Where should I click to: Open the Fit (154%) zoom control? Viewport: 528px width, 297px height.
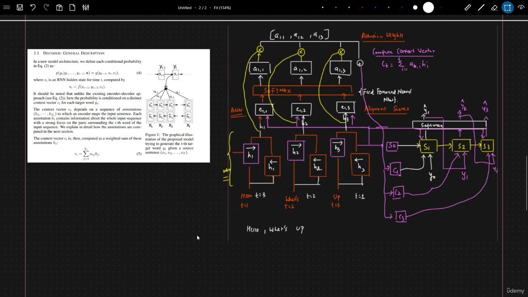click(222, 7)
